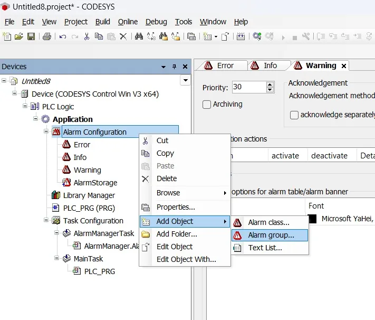Collapse the Alarm Configuration tree node
The width and height of the screenshot is (375, 320).
click(46, 131)
